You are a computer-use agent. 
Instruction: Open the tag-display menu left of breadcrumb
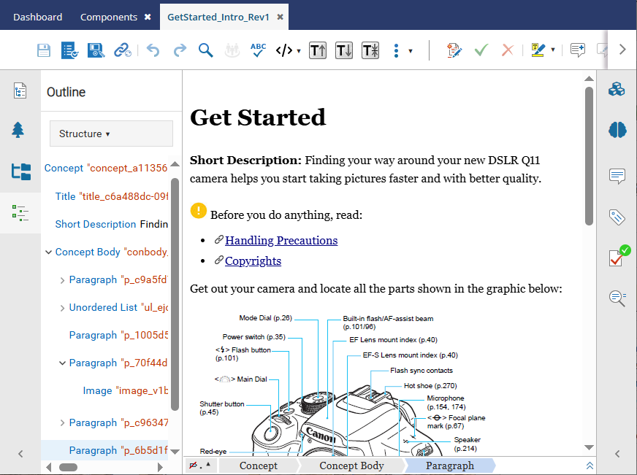pos(200,466)
